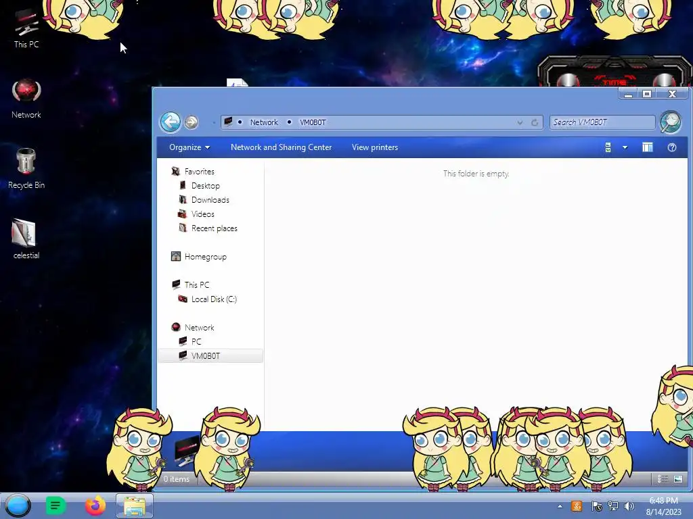Click the Explorer forward arrow button
This screenshot has height=519, width=693.
point(191,122)
